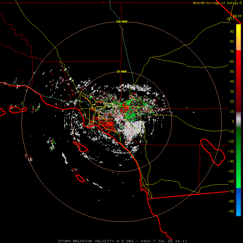Click the -40 value on the velocity scale

(x=231, y=161)
